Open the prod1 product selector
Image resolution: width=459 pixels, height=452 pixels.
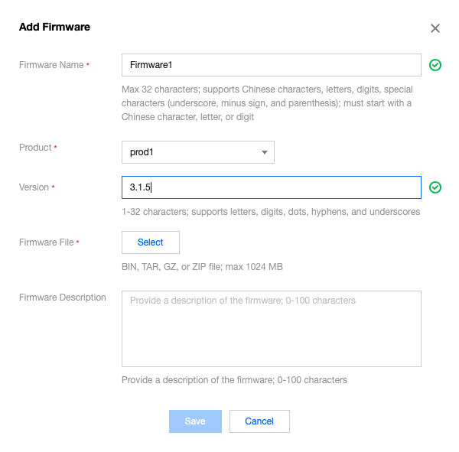[197, 152]
